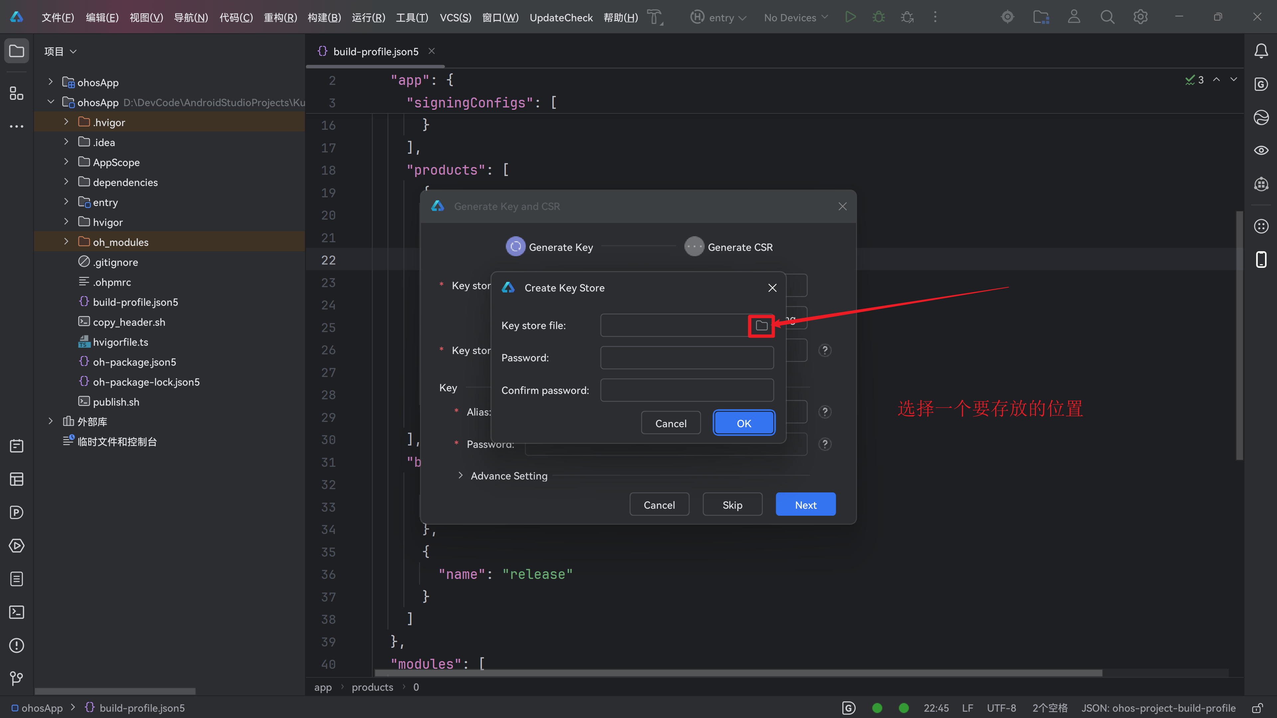Click the folder browse icon for Key store file

pyautogui.click(x=761, y=326)
